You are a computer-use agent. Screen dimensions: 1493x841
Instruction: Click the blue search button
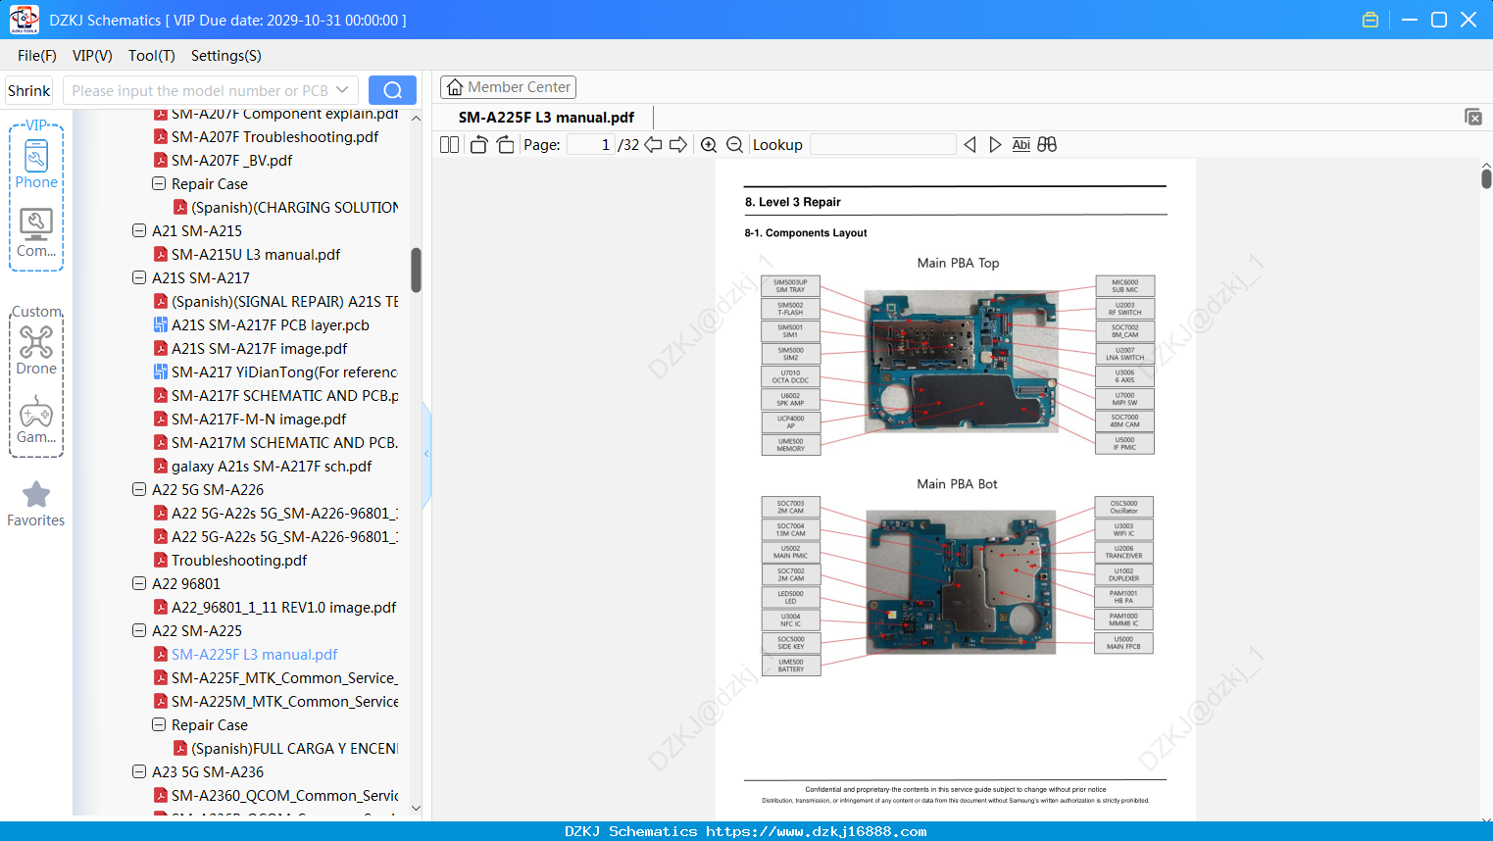(x=392, y=90)
